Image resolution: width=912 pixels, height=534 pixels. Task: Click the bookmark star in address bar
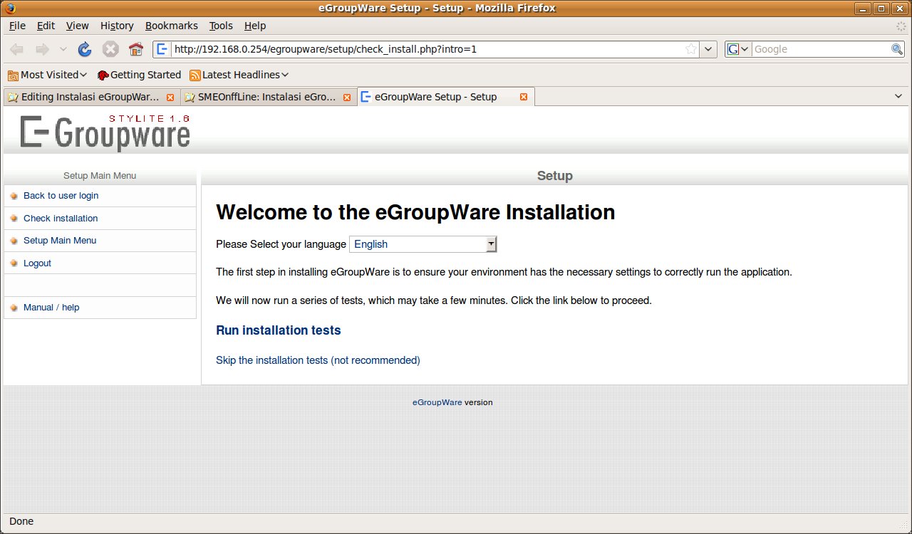(x=690, y=49)
